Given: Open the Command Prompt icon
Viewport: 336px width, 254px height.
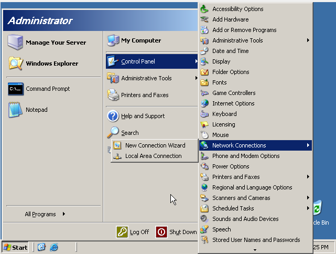Looking at the screenshot, I should [x=16, y=89].
